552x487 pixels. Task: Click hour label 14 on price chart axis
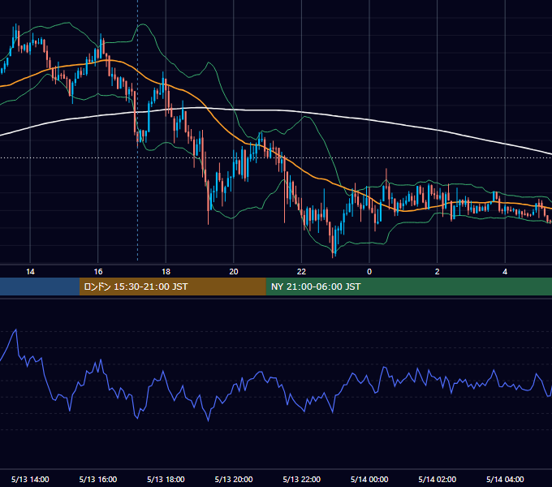(30, 272)
